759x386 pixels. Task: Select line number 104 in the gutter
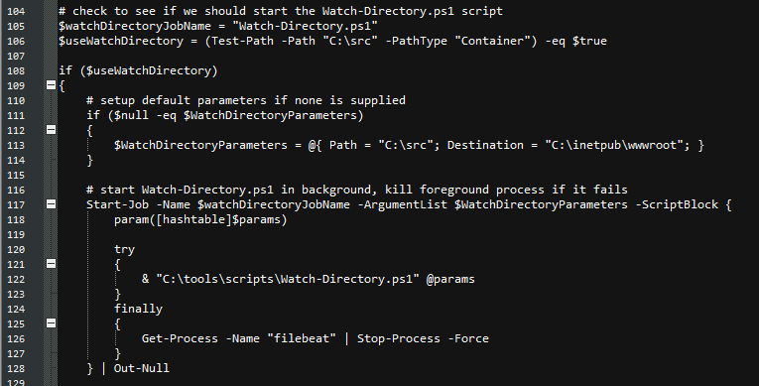[x=16, y=11]
